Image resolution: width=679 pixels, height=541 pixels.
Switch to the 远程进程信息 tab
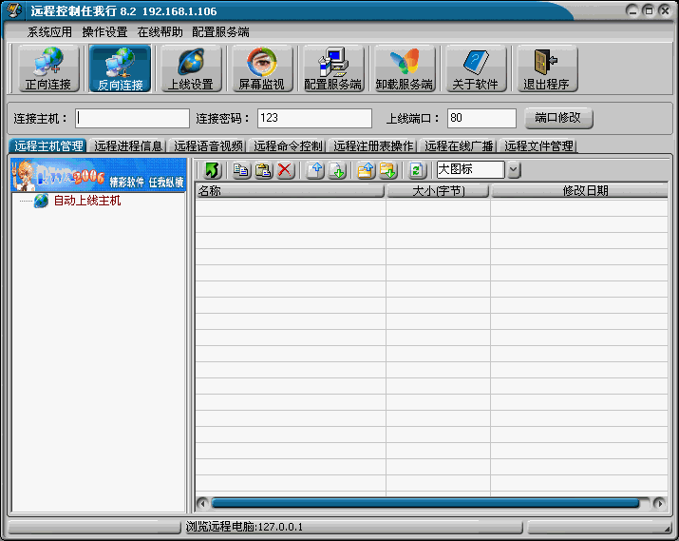coord(128,146)
